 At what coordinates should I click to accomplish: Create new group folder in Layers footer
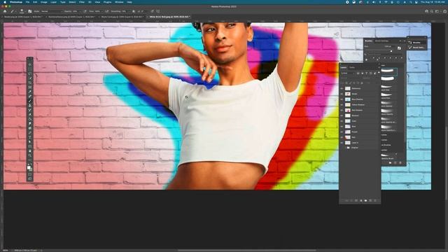pyautogui.click(x=365, y=201)
